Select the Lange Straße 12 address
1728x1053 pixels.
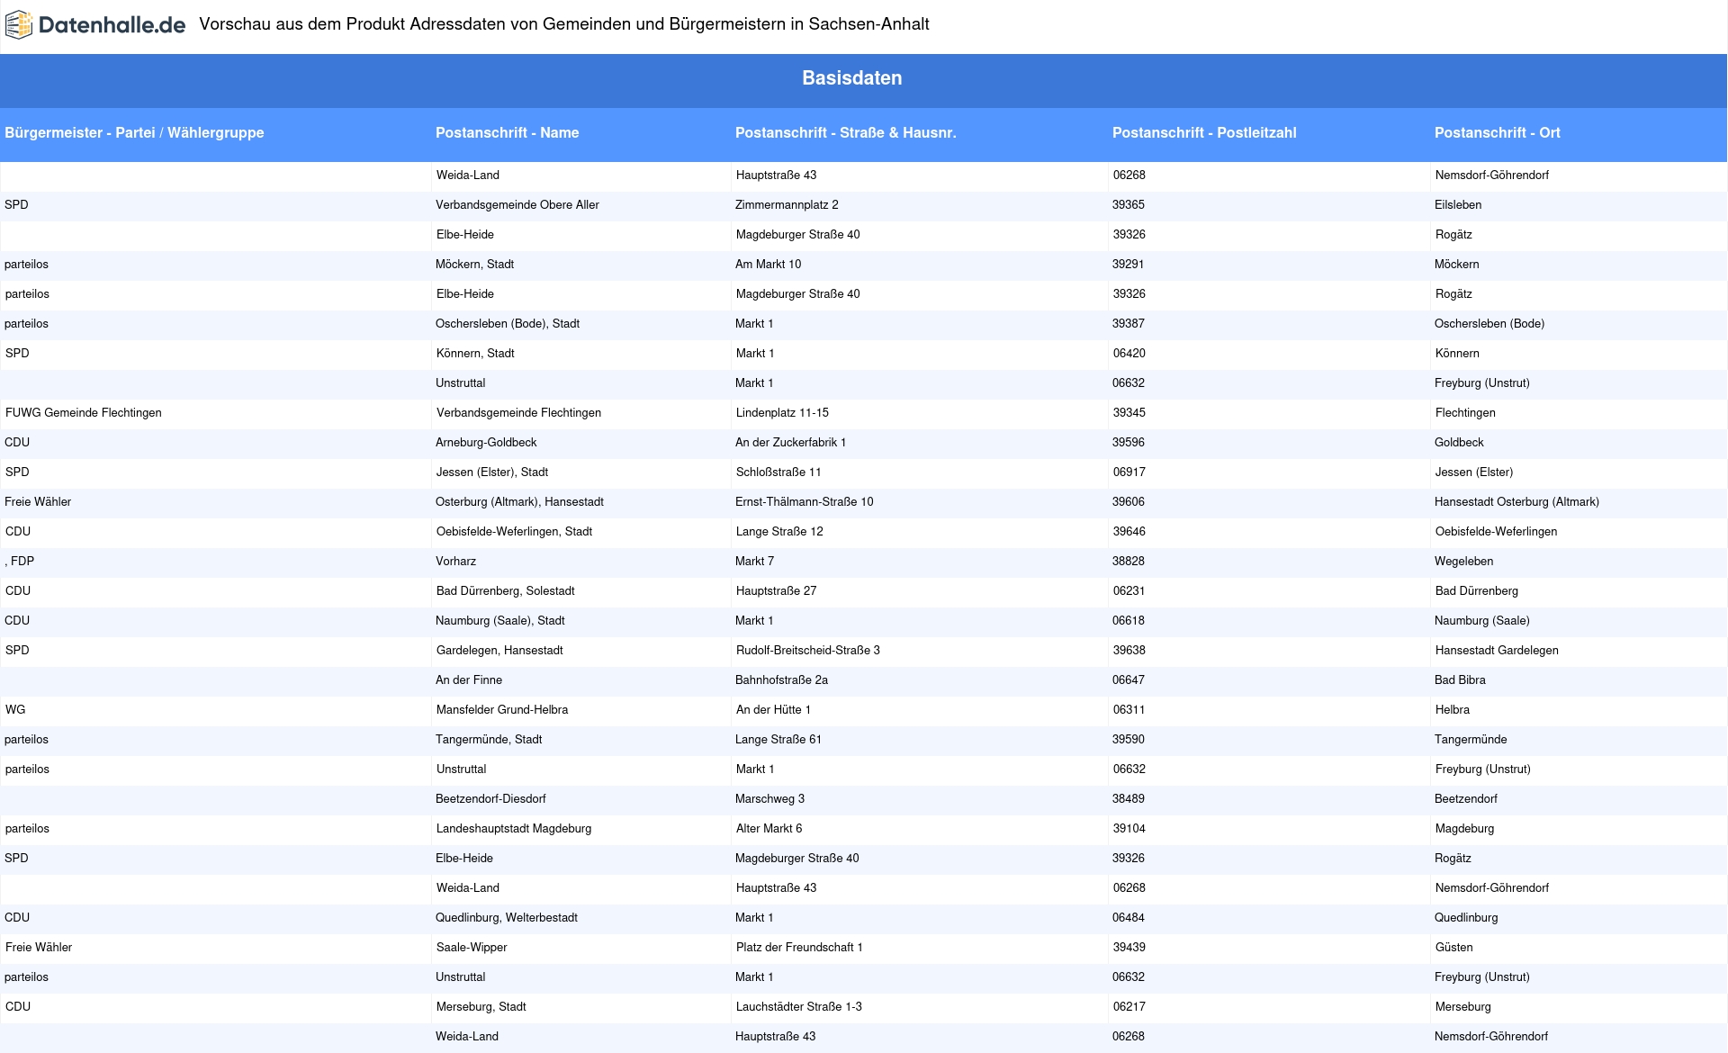click(x=779, y=532)
